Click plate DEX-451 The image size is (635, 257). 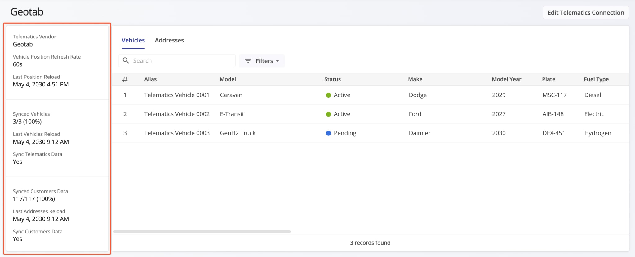point(553,133)
